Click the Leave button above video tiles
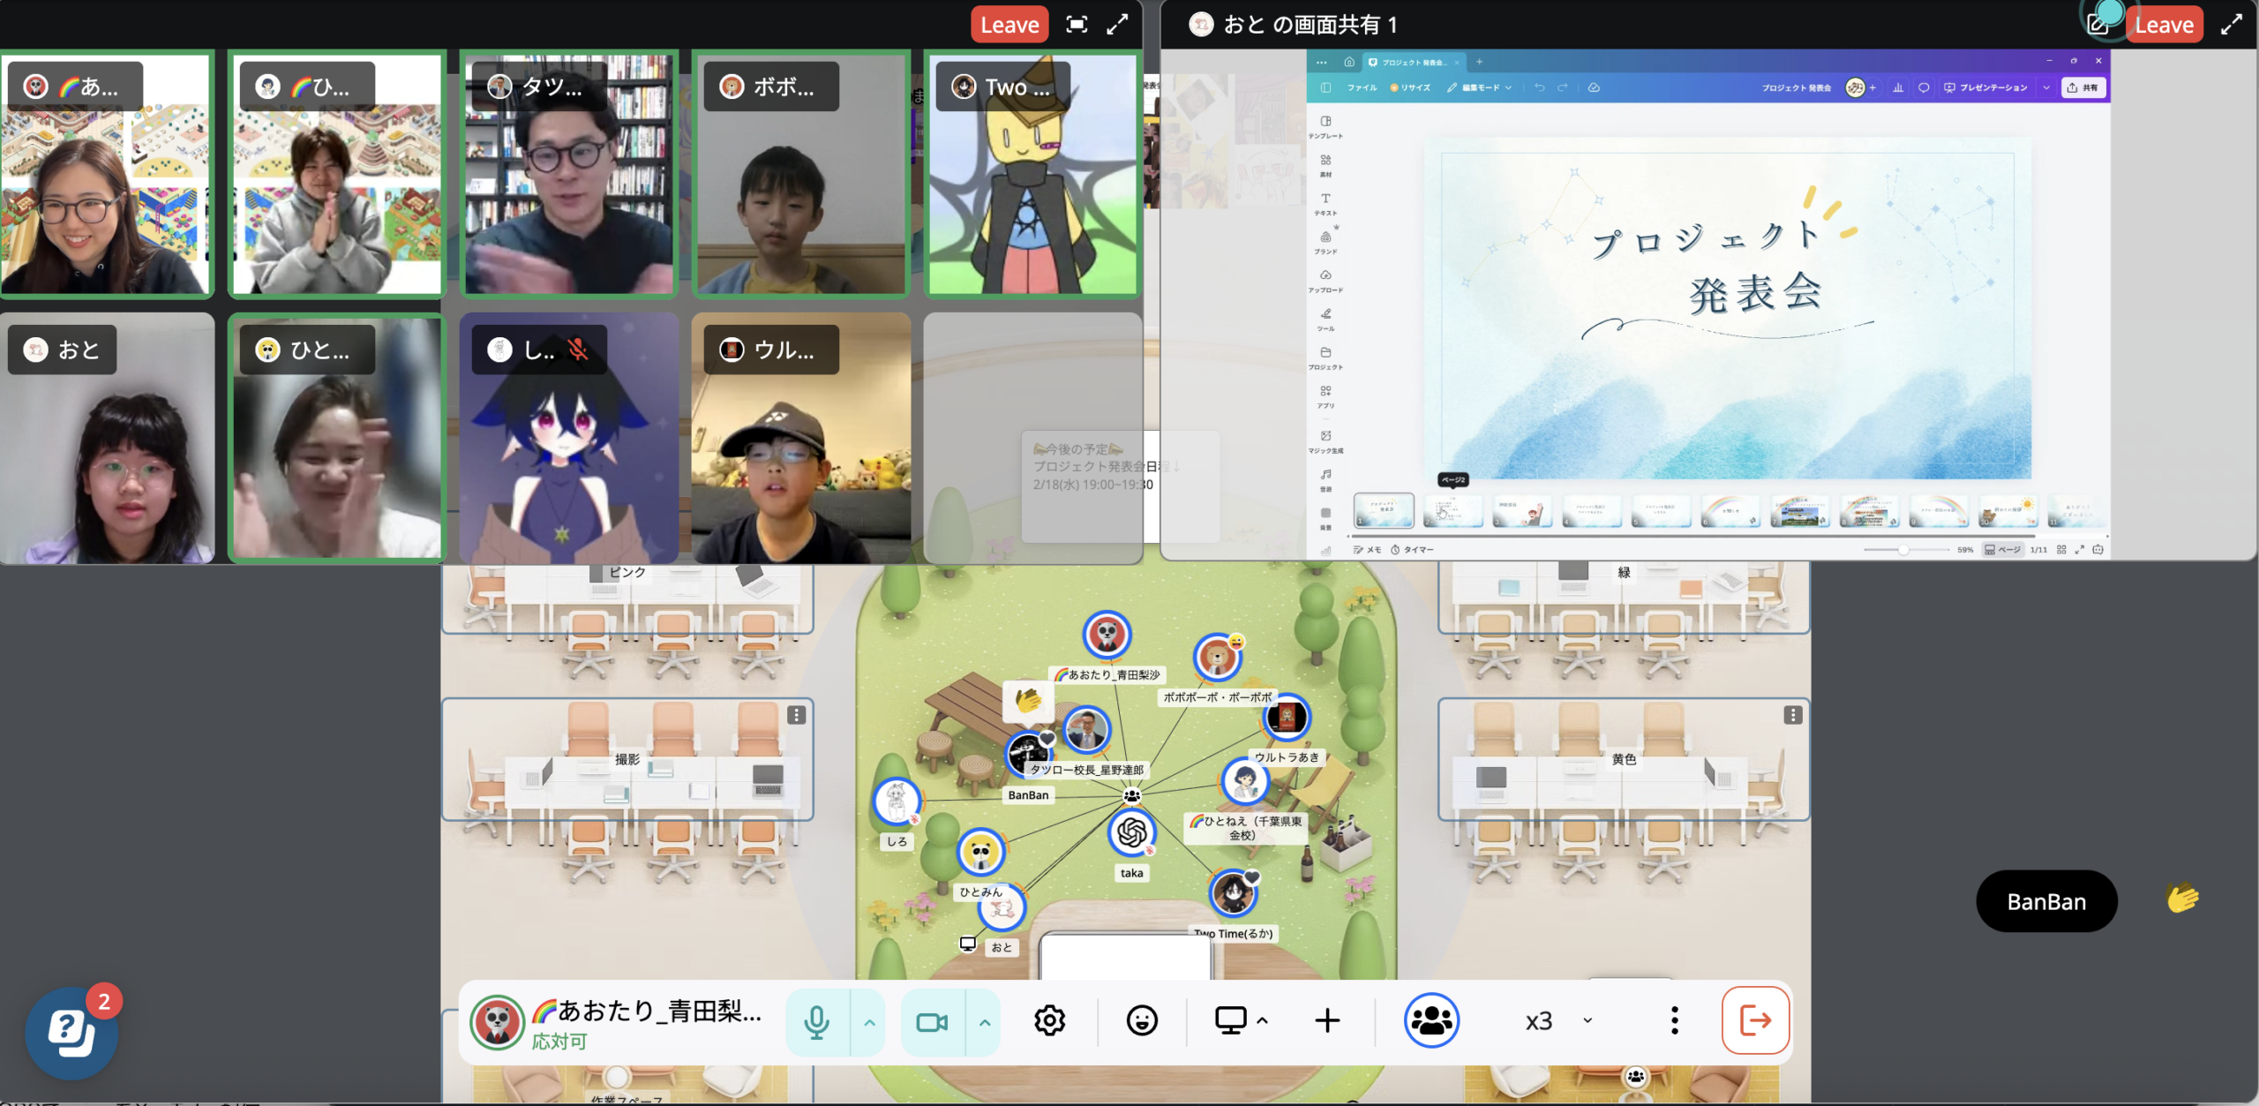The height and width of the screenshot is (1106, 2259). [x=1009, y=25]
